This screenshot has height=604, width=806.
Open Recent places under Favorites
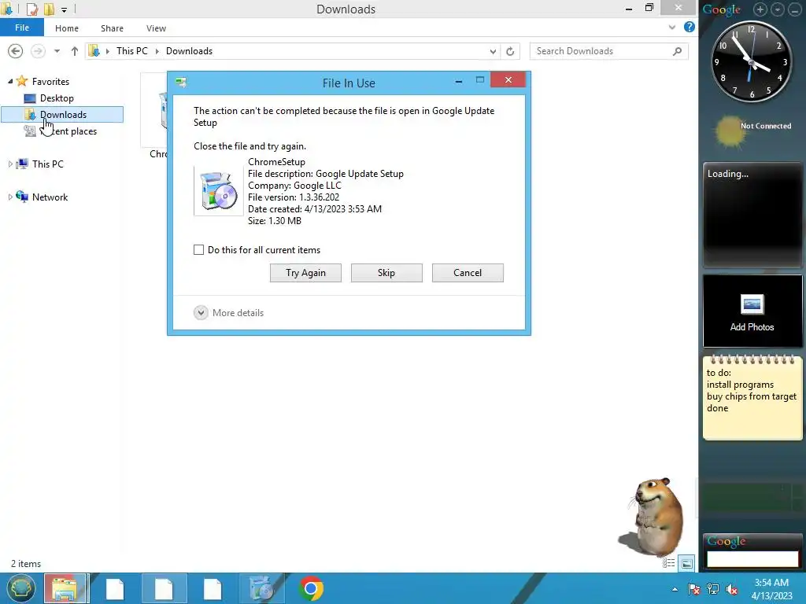tap(68, 131)
